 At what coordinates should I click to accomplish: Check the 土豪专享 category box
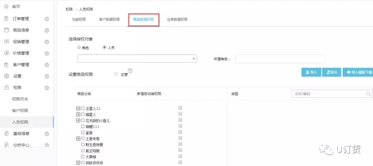(x=83, y=138)
